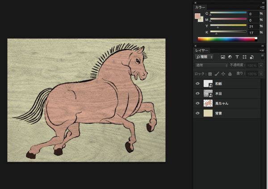Toggle visibility of the 馬ちゃん layer
This screenshot has width=268, height=189.
tap(198, 103)
